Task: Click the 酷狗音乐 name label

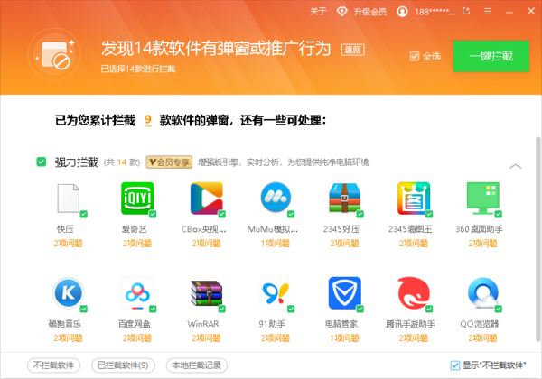Action: pyautogui.click(x=65, y=324)
